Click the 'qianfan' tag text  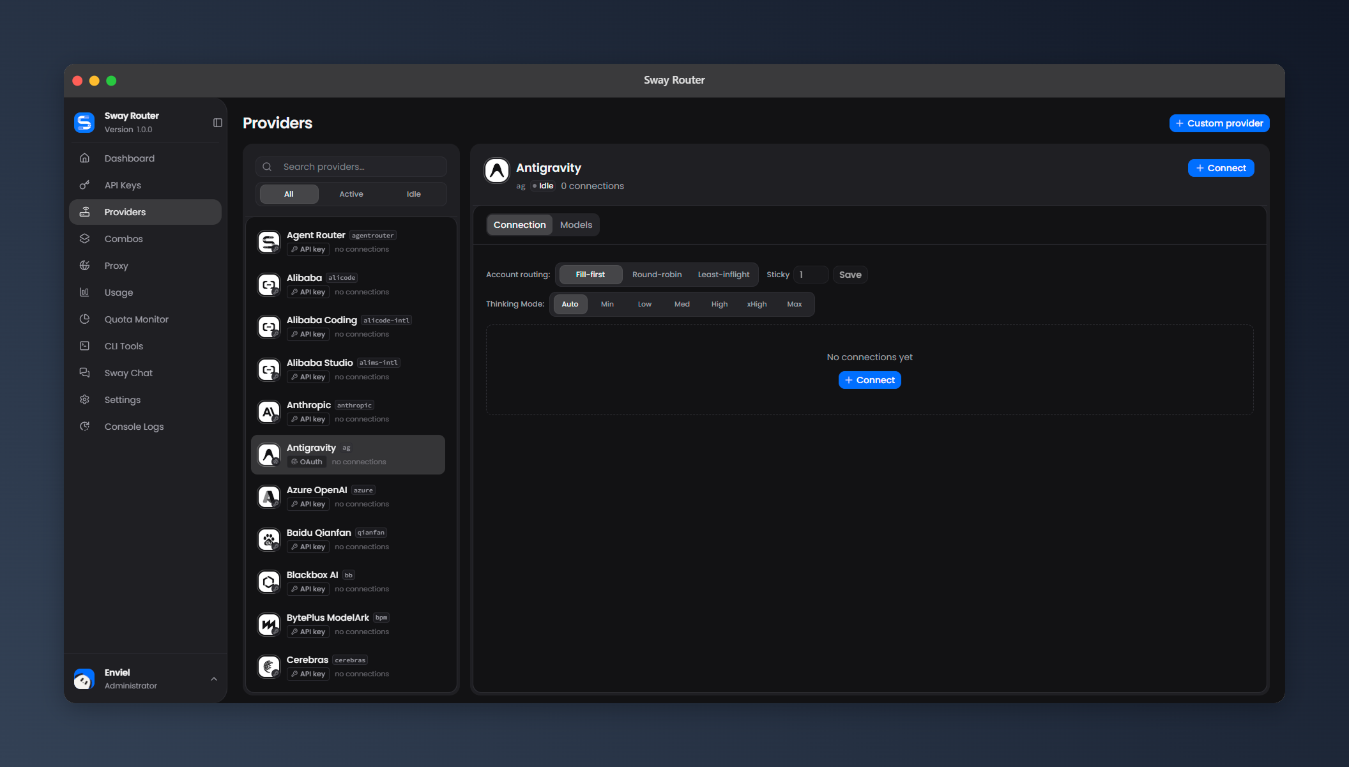(371, 533)
